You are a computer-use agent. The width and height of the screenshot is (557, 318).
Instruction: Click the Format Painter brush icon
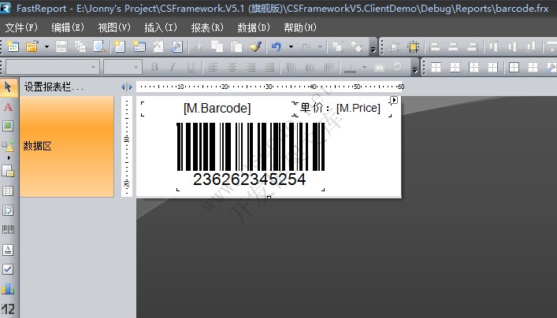click(x=255, y=46)
